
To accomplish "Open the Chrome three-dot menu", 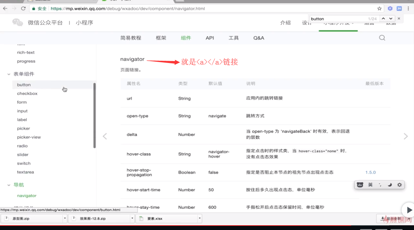I will click(x=408, y=9).
